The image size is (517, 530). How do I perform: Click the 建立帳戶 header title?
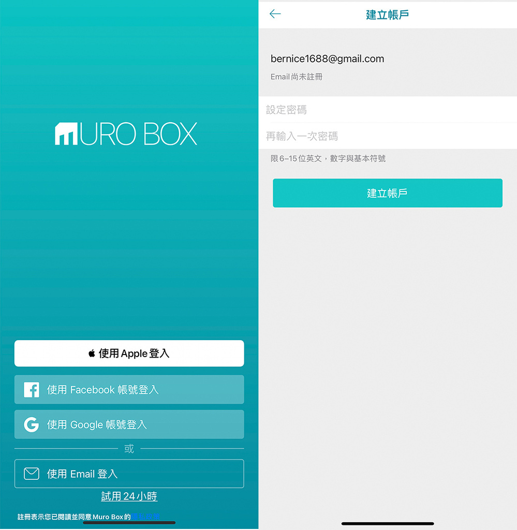click(x=387, y=14)
